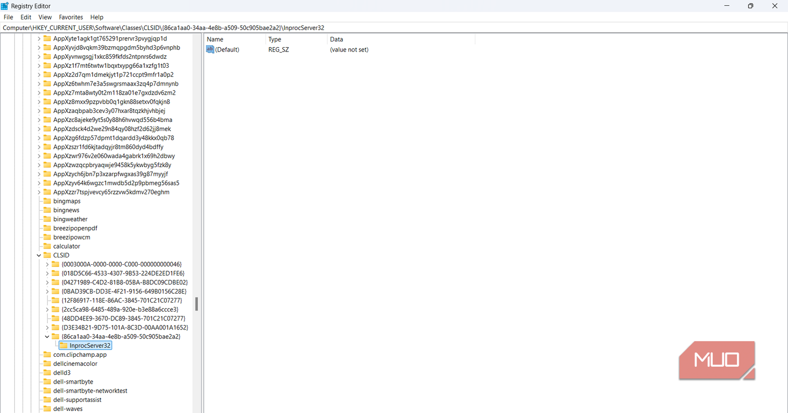Select the AppXzg6fdzp57dpmt1dqardd3y48kkx0qb78 key name
Screen dimensions: 788x413
(113, 138)
